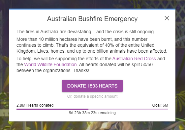
Task: Click the blurred background below the dialog
Action: coord(92,126)
